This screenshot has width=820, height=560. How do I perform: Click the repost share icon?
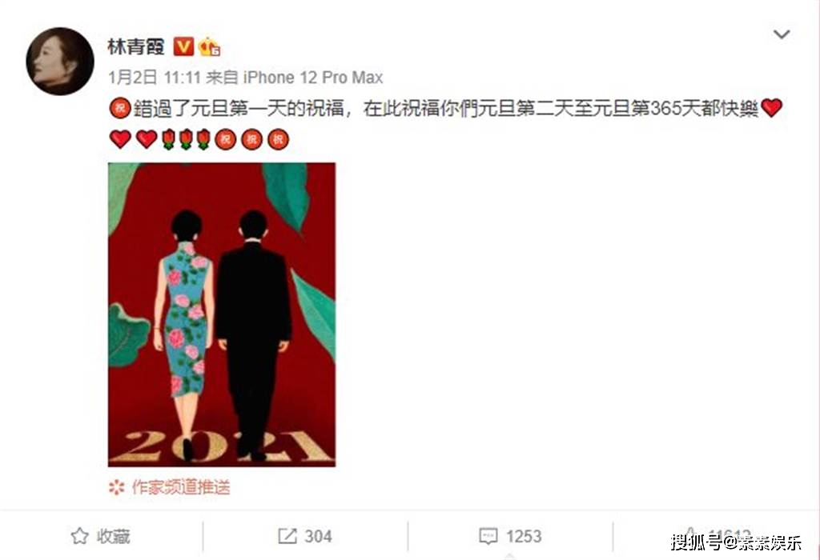[287, 536]
